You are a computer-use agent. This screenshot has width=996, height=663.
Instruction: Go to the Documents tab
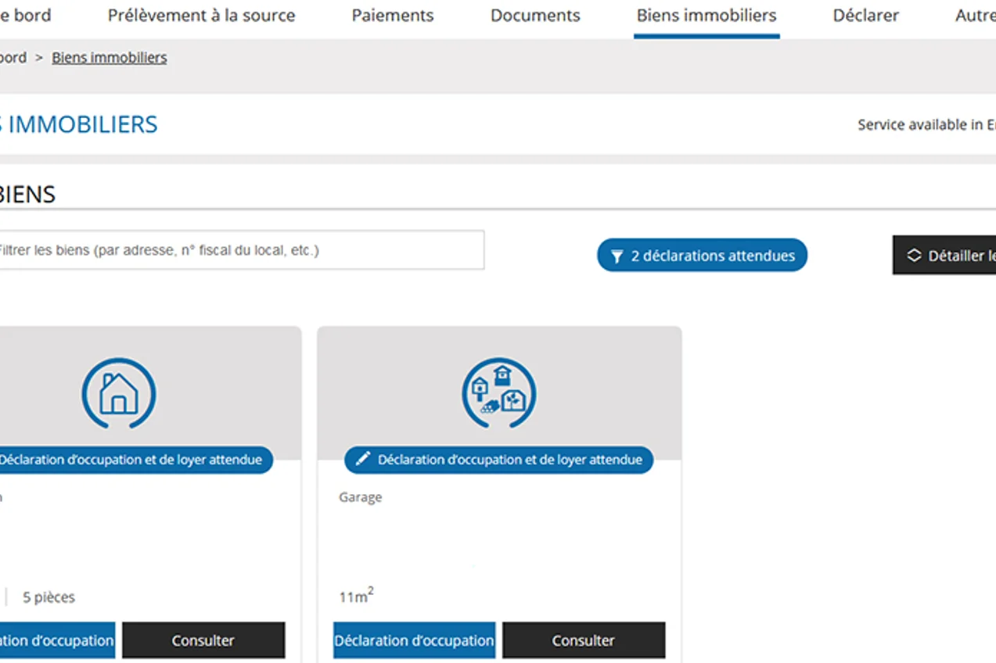(x=535, y=16)
